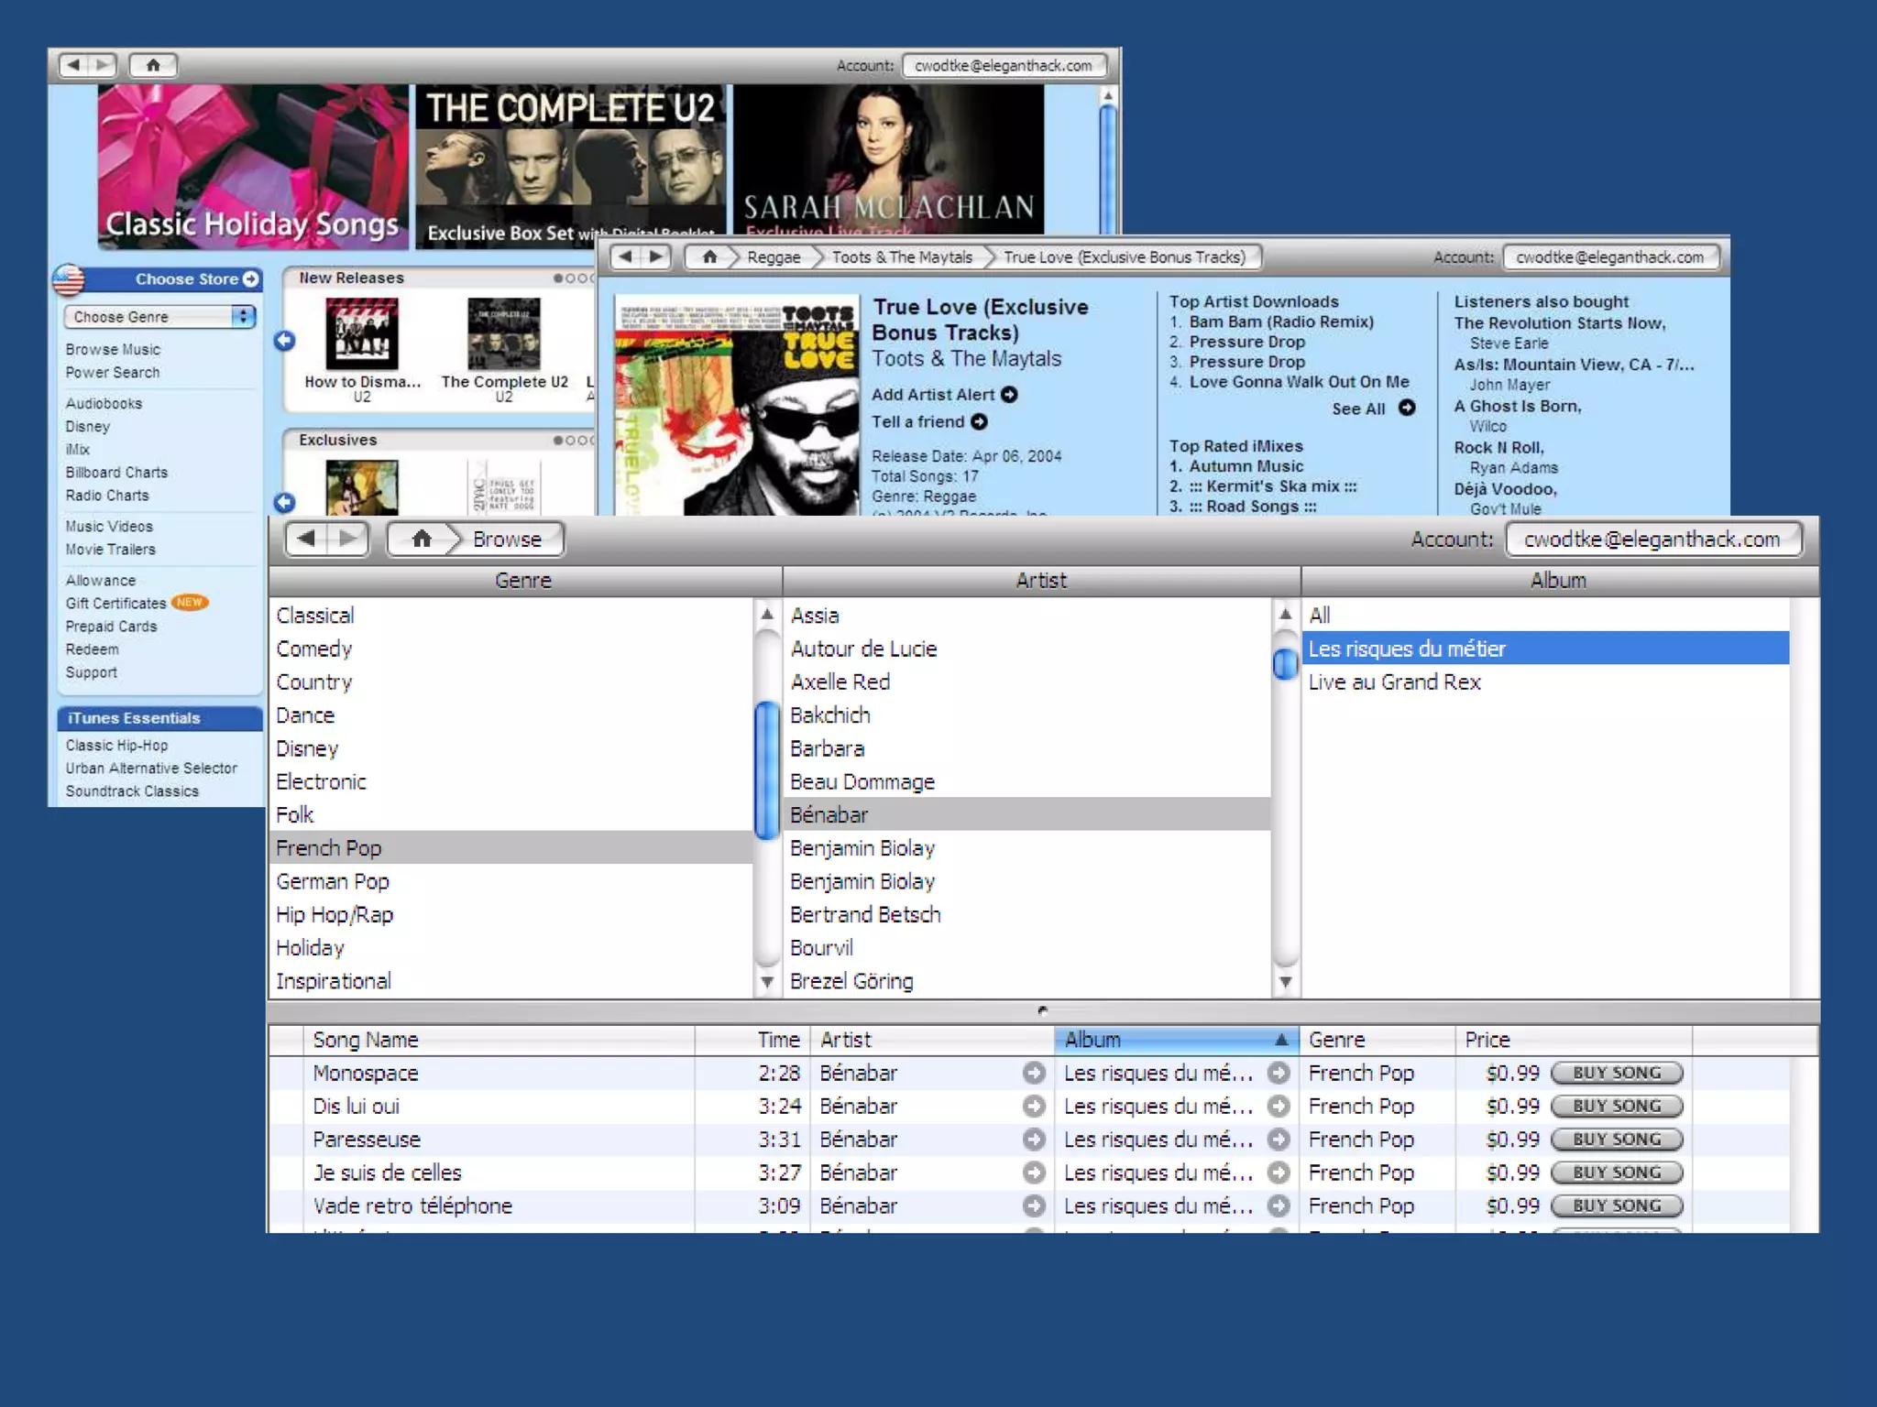
Task: Click the Add Artist Alert arrow icon
Action: [1009, 395]
